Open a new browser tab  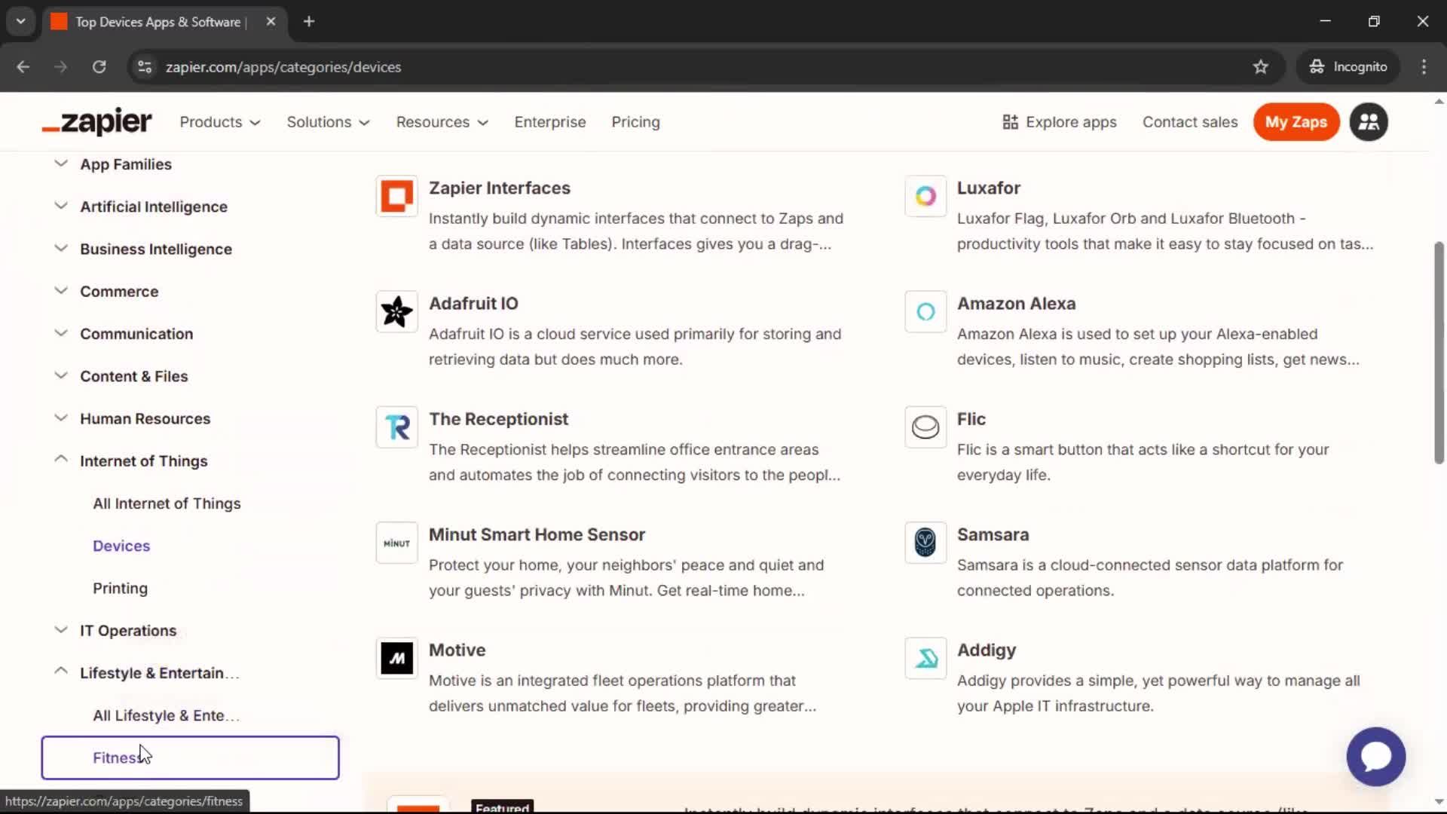(309, 22)
